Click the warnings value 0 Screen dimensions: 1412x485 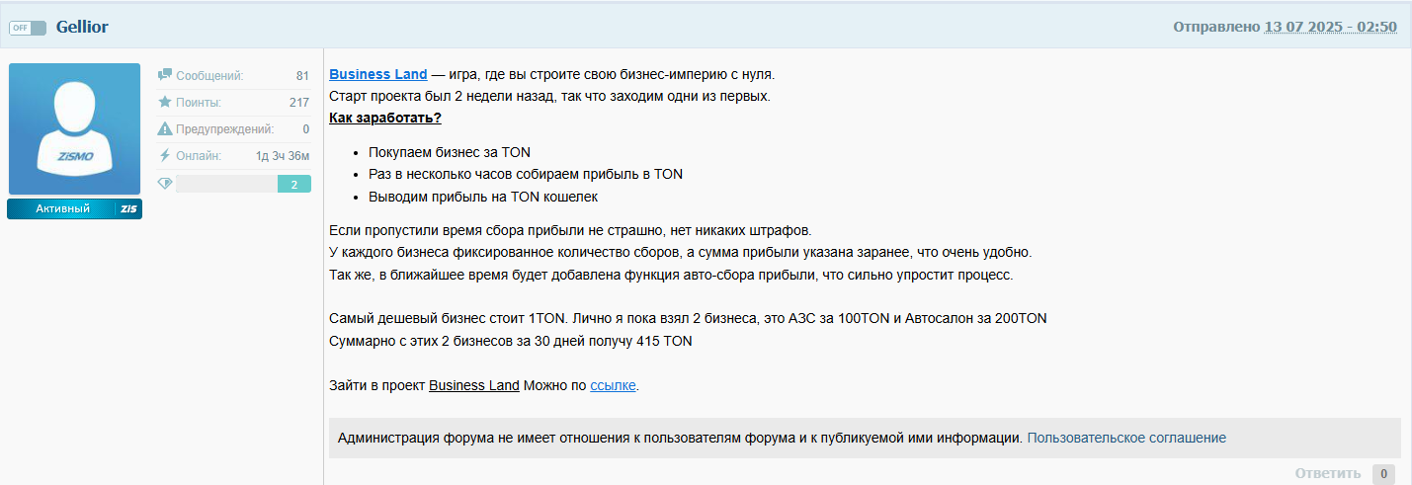[306, 128]
